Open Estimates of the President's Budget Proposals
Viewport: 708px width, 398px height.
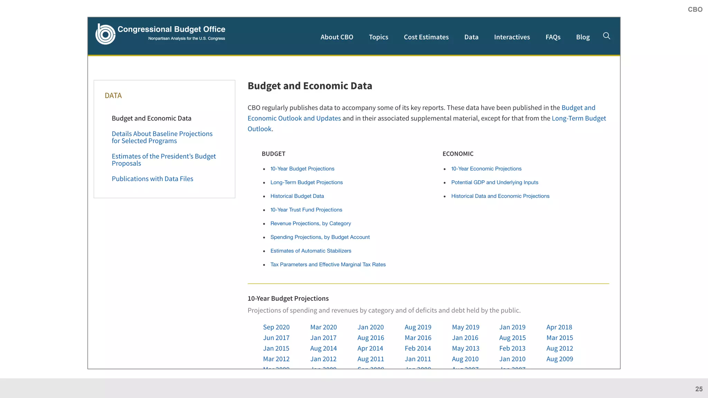coord(163,160)
